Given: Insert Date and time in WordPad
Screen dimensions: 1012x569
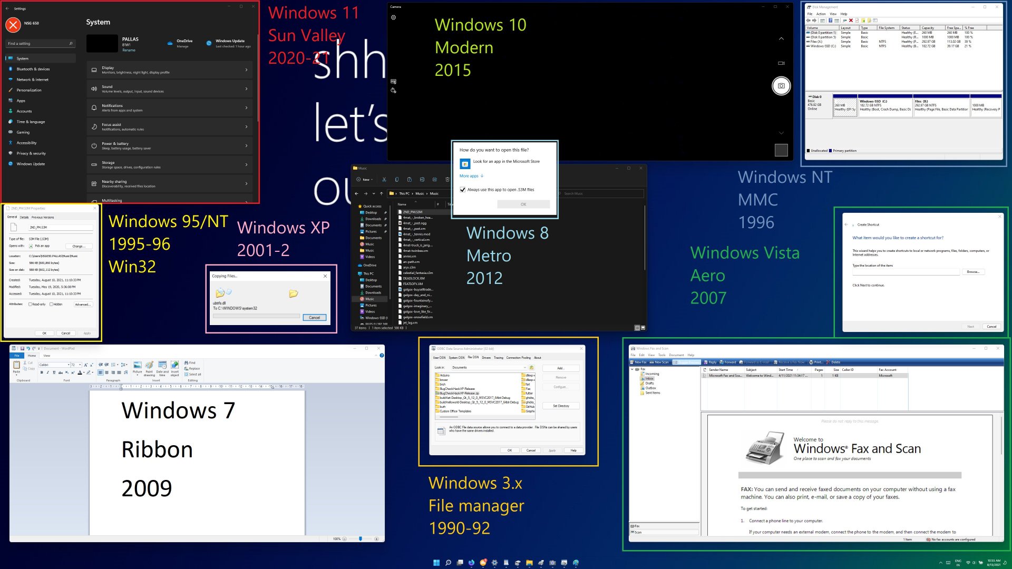Looking at the screenshot, I should [x=162, y=369].
